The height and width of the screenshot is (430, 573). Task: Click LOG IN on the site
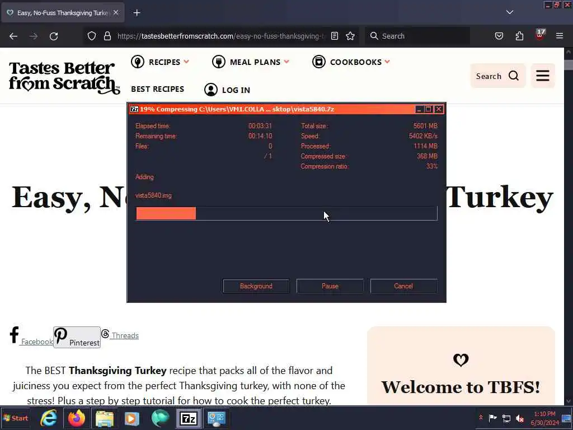227,90
